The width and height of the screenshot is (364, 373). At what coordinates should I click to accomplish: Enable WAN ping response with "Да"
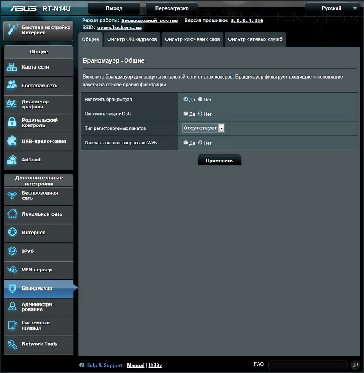click(186, 143)
